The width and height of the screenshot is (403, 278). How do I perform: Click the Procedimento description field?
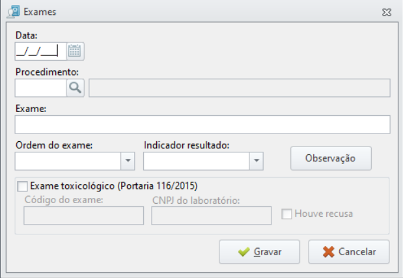(x=240, y=88)
